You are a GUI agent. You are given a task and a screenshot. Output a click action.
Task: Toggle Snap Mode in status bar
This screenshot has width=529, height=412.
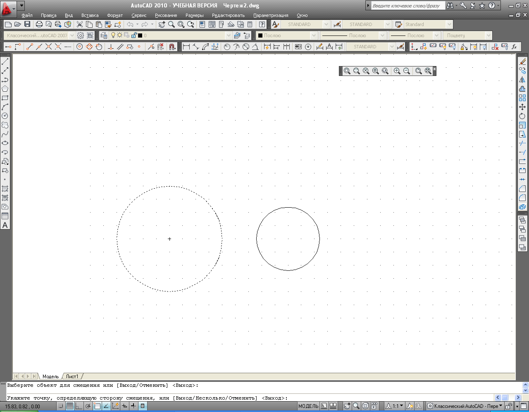[x=61, y=406]
